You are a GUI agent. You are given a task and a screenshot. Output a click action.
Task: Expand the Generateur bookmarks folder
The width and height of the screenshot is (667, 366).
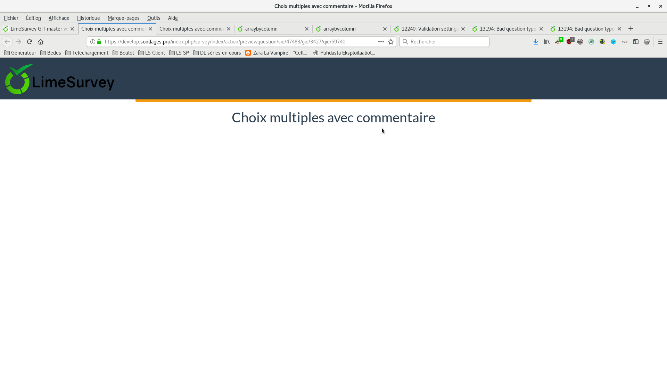(x=20, y=53)
